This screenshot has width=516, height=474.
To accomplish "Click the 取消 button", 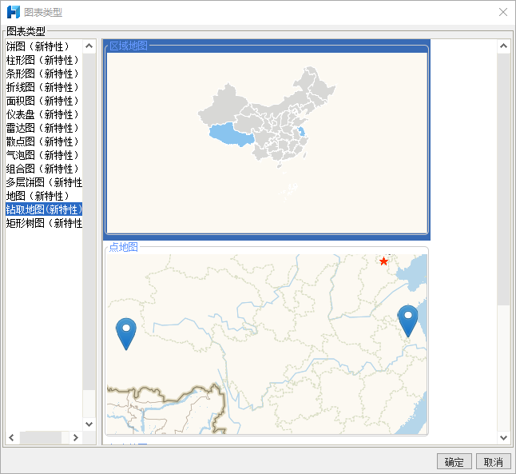I will 494,462.
